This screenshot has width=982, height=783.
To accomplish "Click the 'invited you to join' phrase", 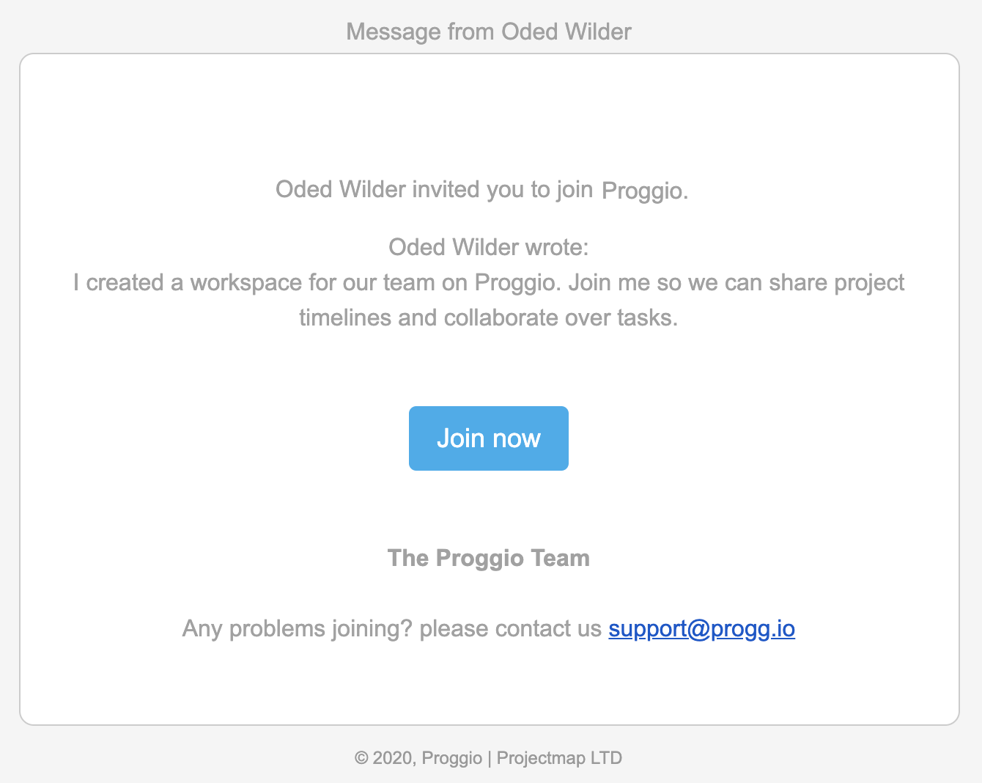I will pyautogui.click(x=502, y=189).
